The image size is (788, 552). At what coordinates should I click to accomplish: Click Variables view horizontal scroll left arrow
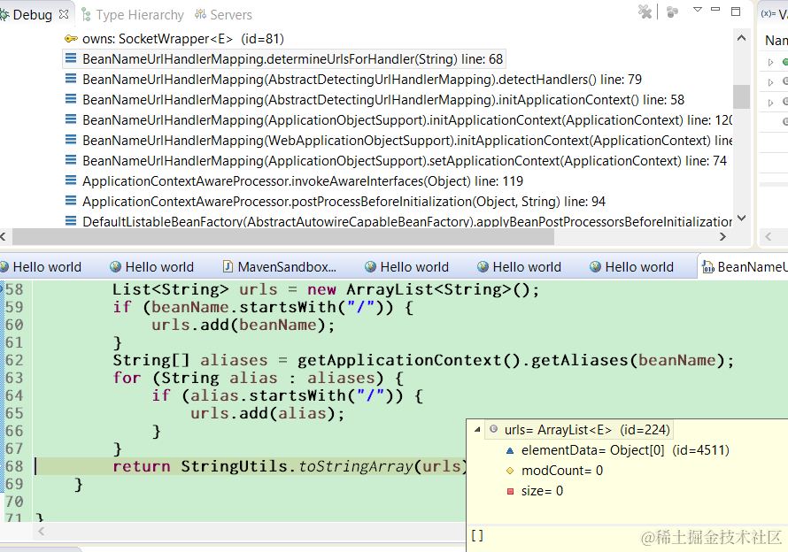pos(768,236)
